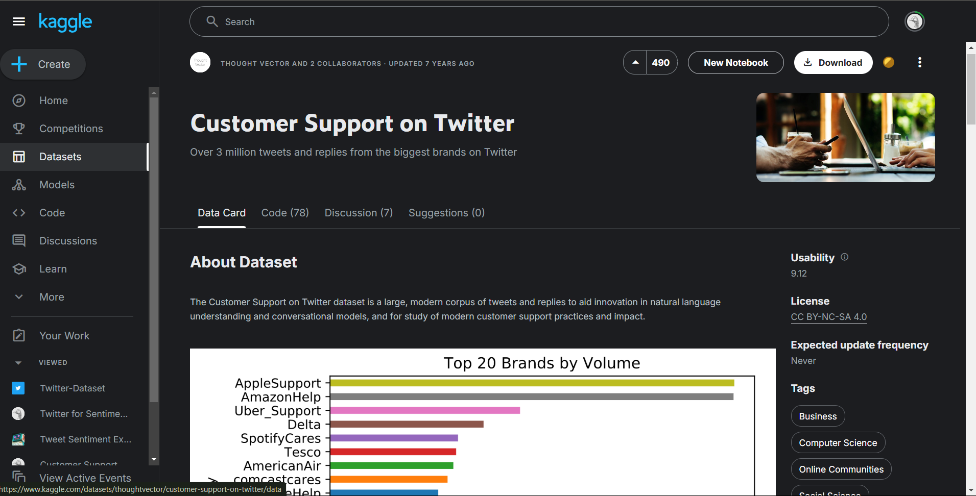Click the Usability info icon
The width and height of the screenshot is (976, 496).
pyautogui.click(x=844, y=257)
